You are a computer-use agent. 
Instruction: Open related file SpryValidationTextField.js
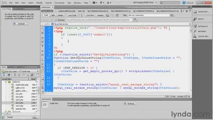coord(143,11)
